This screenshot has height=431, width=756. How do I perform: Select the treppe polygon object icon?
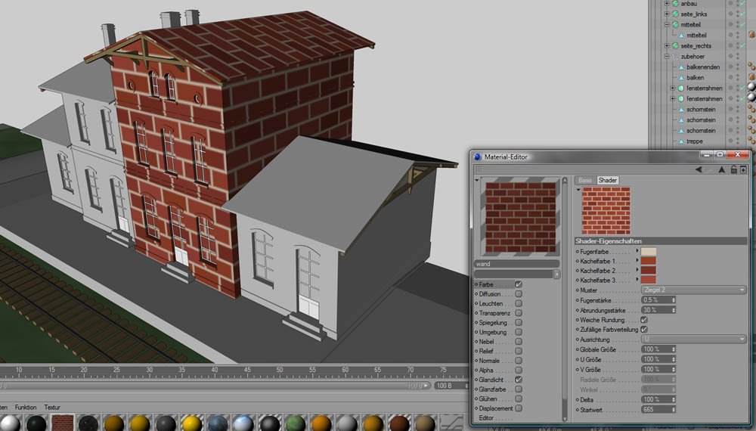click(x=680, y=141)
